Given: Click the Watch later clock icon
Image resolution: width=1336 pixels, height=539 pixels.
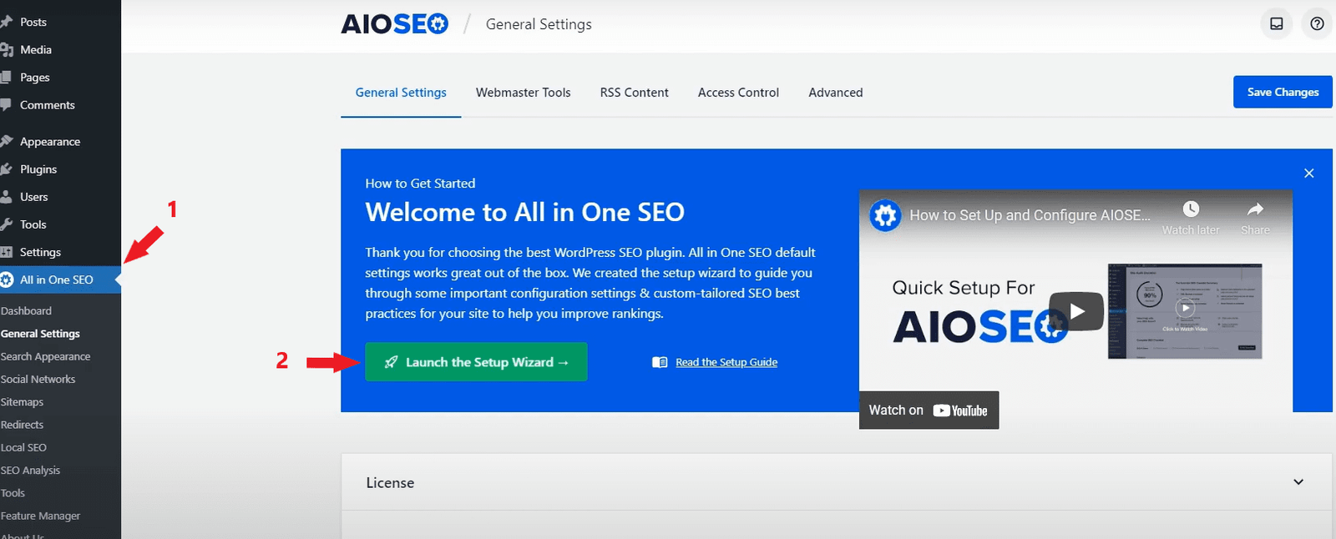Looking at the screenshot, I should (x=1191, y=209).
